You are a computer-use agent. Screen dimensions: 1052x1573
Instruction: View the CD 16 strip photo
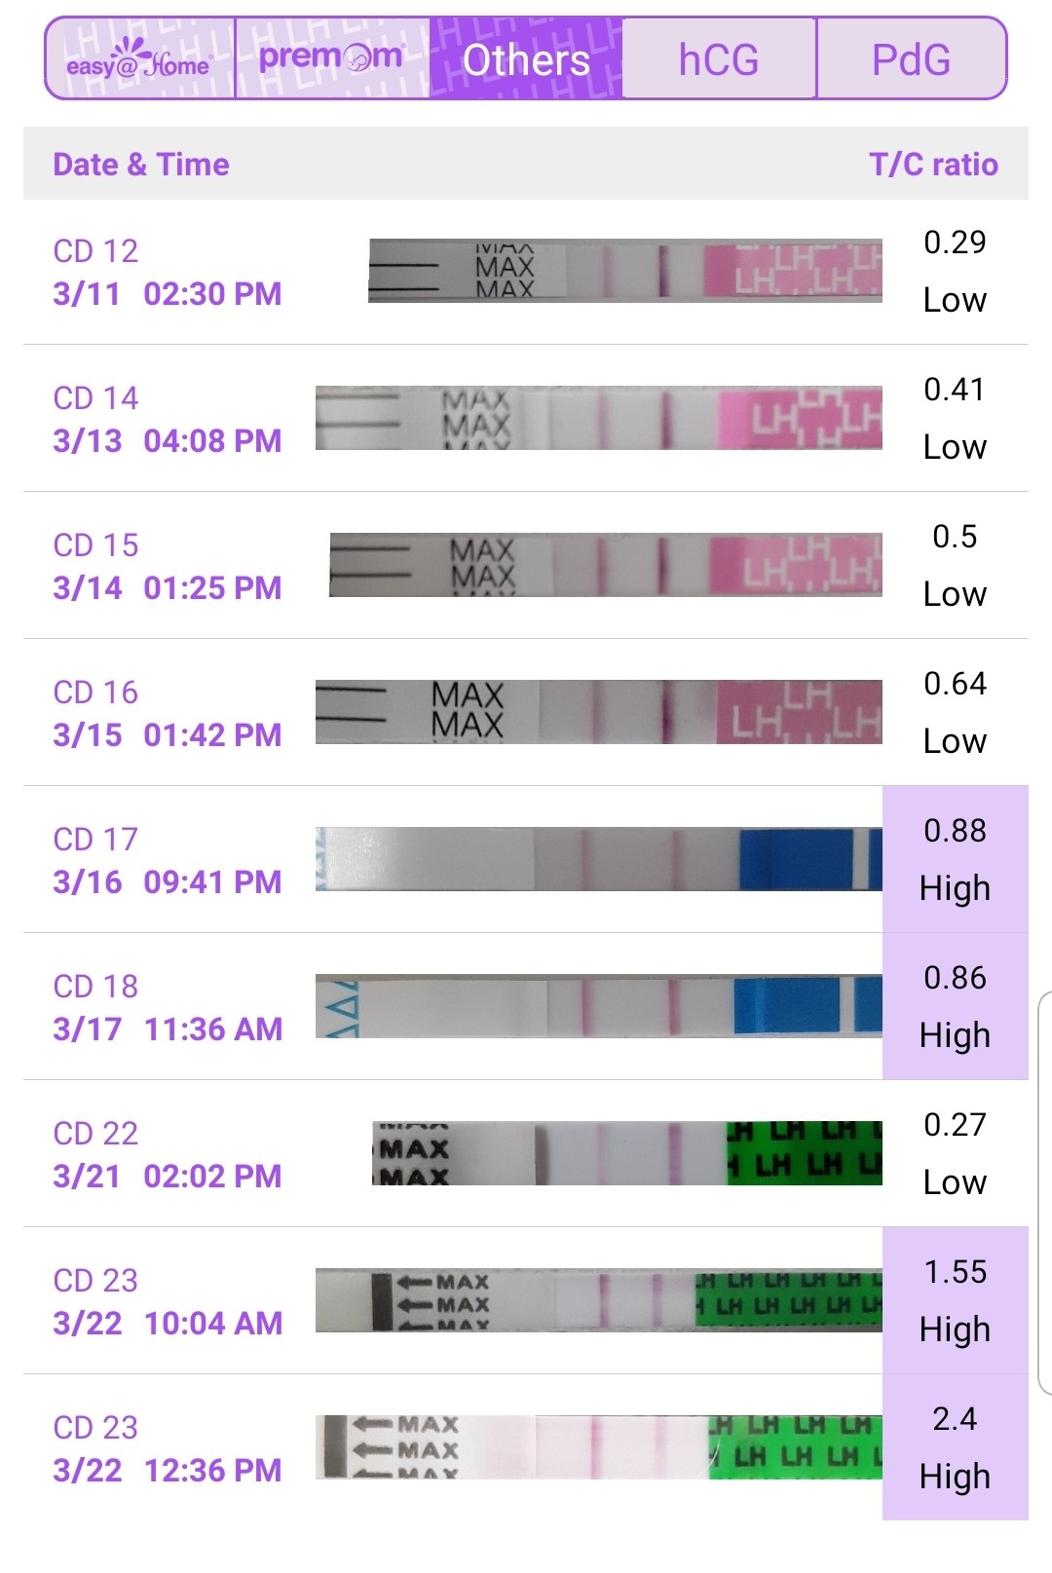pyautogui.click(x=599, y=712)
